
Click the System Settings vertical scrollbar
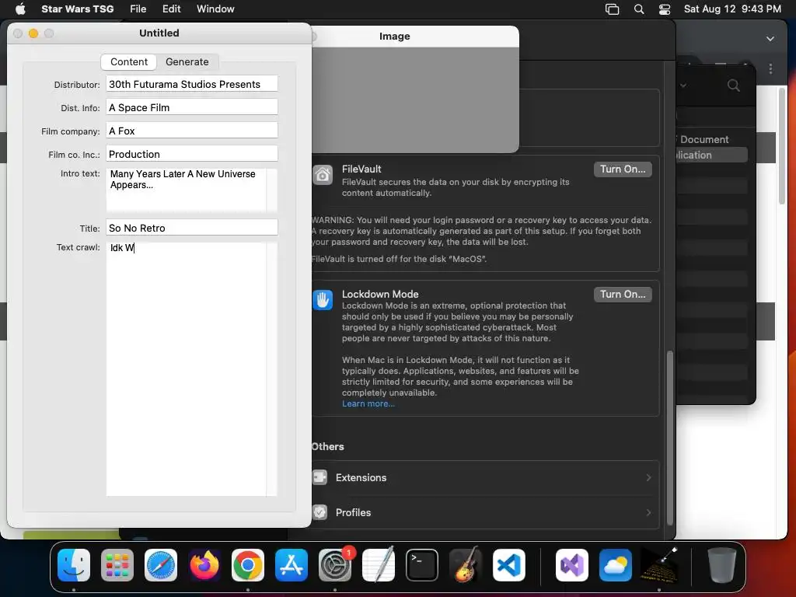(x=669, y=438)
